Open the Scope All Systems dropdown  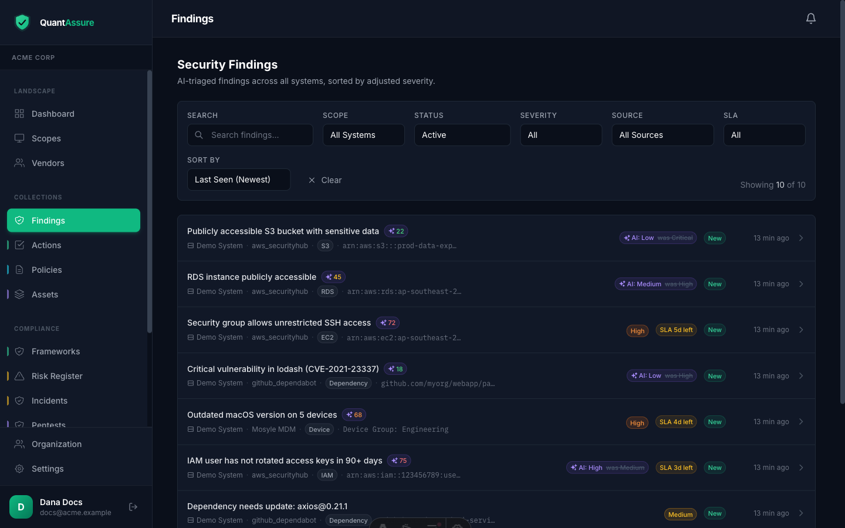[364, 135]
